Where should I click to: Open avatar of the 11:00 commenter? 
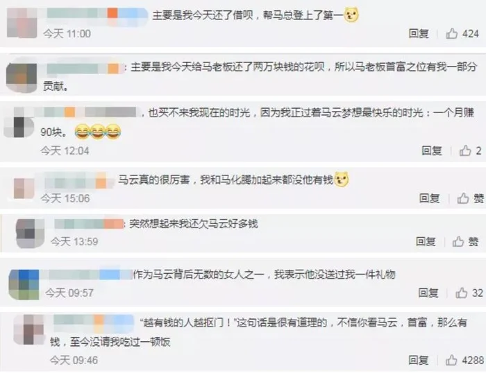tap(22, 23)
